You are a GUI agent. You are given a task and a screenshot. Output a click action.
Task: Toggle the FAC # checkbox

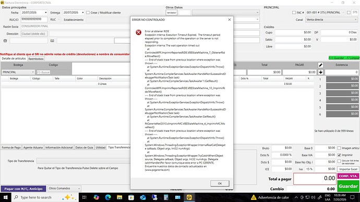point(294,12)
